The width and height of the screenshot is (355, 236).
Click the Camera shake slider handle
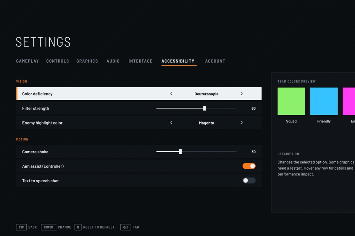pyautogui.click(x=180, y=152)
